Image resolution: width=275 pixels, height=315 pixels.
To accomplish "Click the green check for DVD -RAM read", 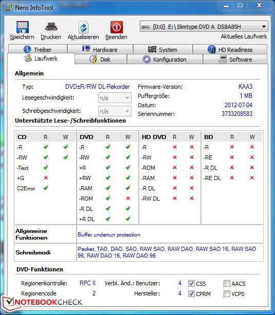I will (x=108, y=188).
